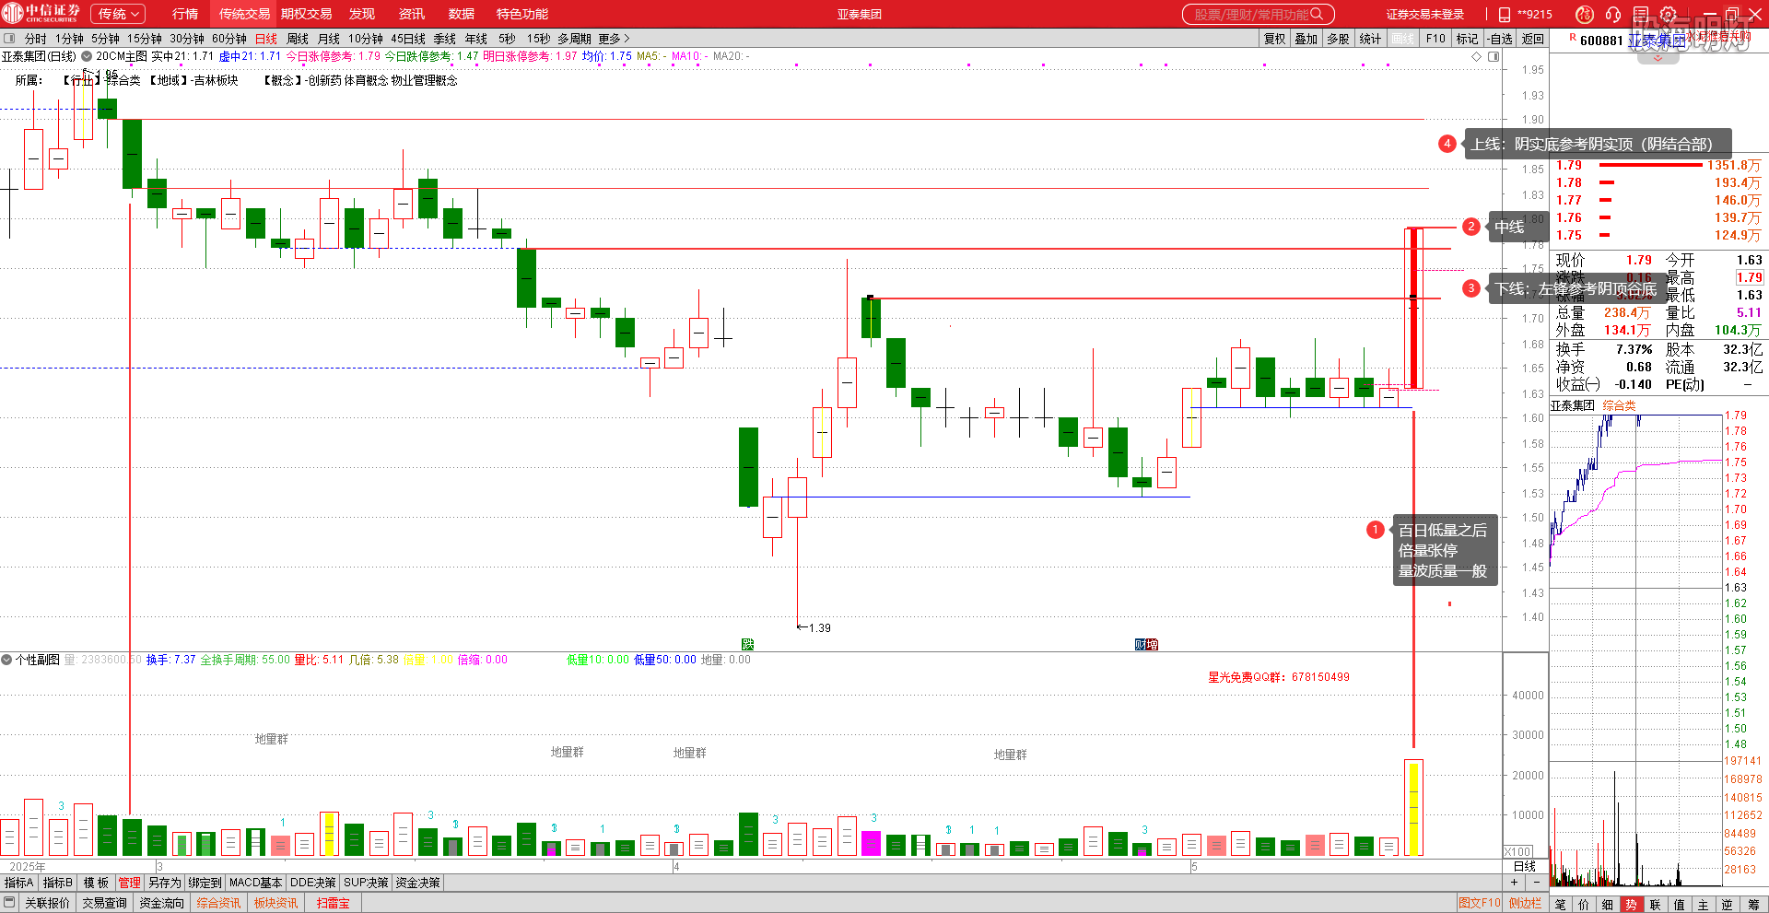Click the 复权 button
Image resolution: width=1769 pixels, height=913 pixels.
[1274, 39]
